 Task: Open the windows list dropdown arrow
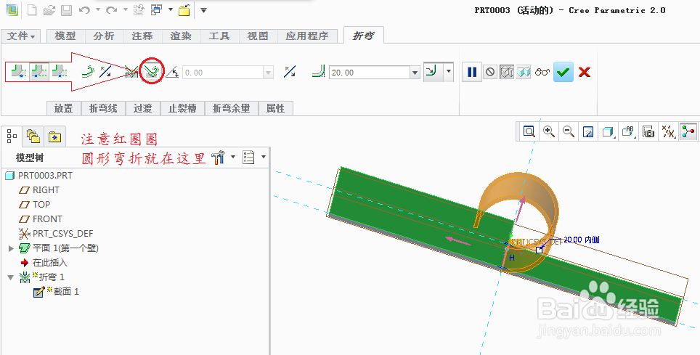pyautogui.click(x=171, y=9)
